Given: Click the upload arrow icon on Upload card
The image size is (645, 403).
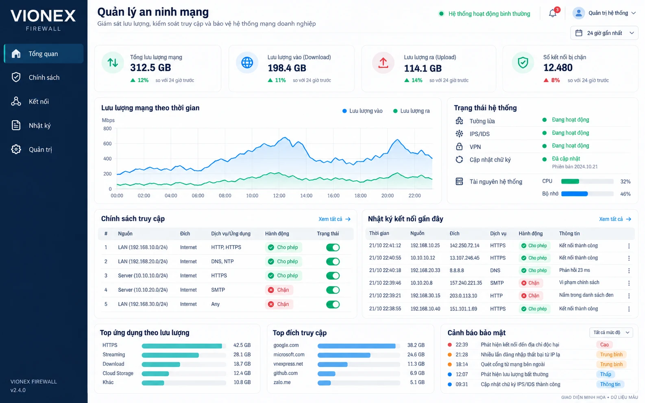Looking at the screenshot, I should pyautogui.click(x=383, y=63).
